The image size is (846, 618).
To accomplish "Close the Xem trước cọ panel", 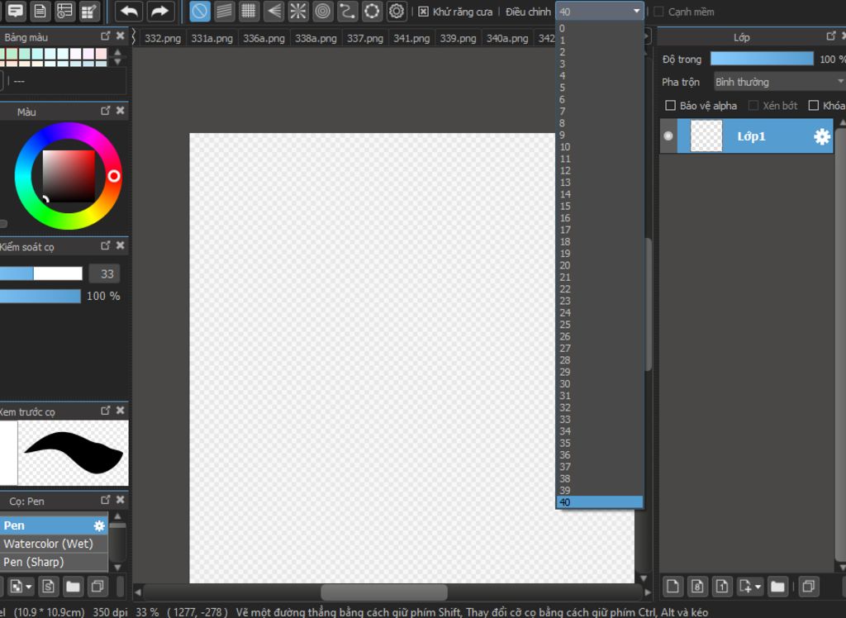I will 121,410.
